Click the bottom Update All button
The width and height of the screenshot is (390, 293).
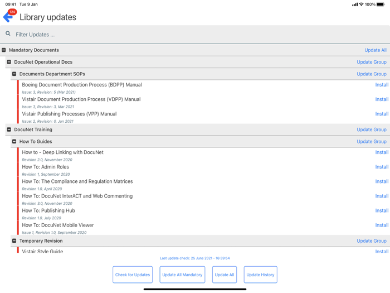click(x=225, y=275)
